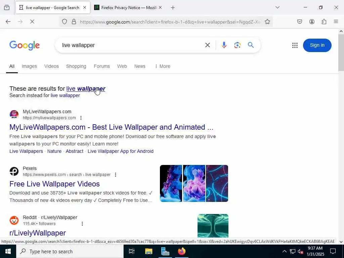This screenshot has width=344, height=258.
Task: Start voice search with microphone
Action: tap(224, 45)
